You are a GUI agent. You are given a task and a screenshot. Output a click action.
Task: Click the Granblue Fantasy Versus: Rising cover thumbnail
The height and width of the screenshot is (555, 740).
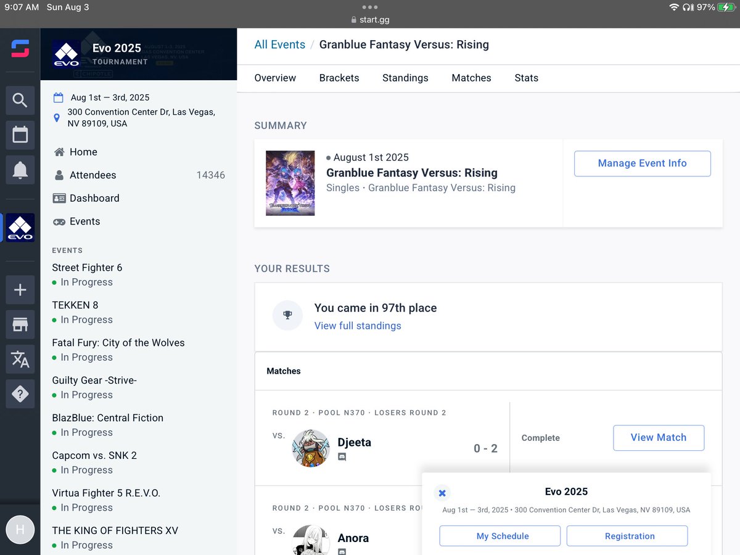(x=290, y=183)
